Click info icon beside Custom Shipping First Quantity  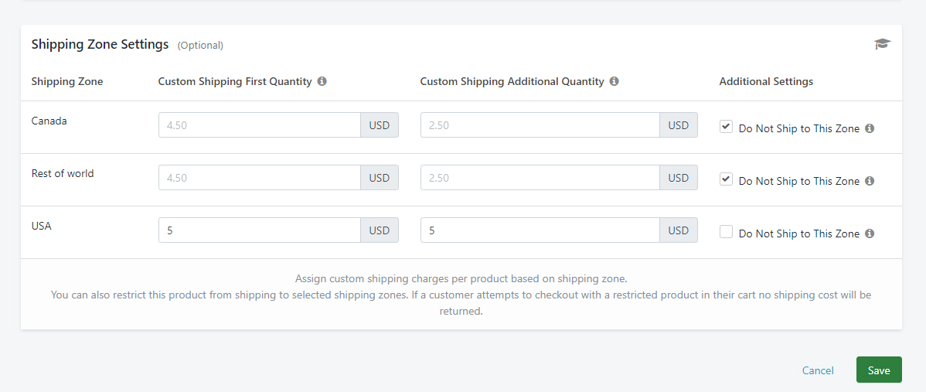[x=322, y=81]
